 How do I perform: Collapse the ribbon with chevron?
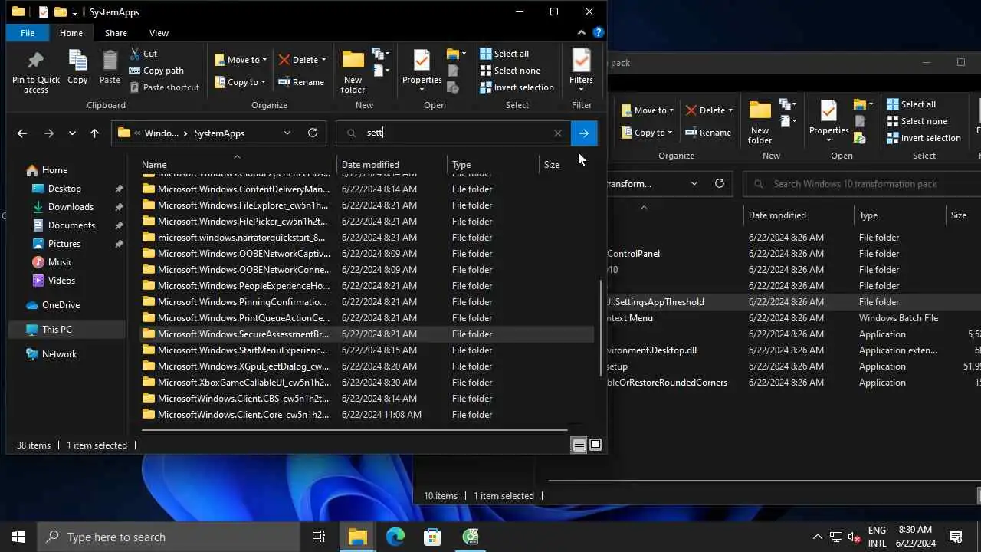click(x=582, y=33)
